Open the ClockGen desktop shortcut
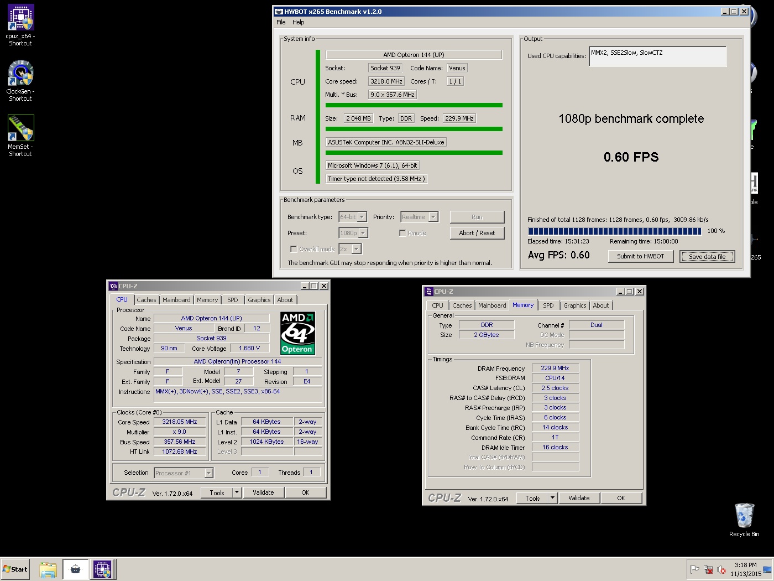The image size is (774, 581). (x=20, y=80)
